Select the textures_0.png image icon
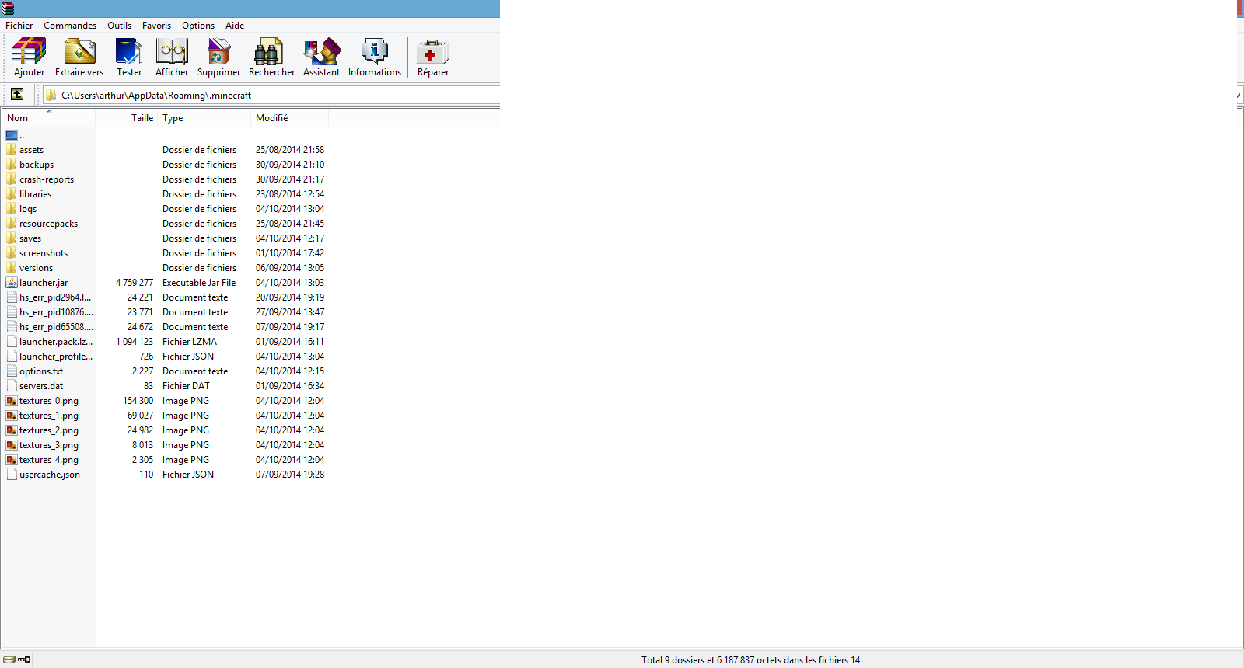 tap(12, 401)
